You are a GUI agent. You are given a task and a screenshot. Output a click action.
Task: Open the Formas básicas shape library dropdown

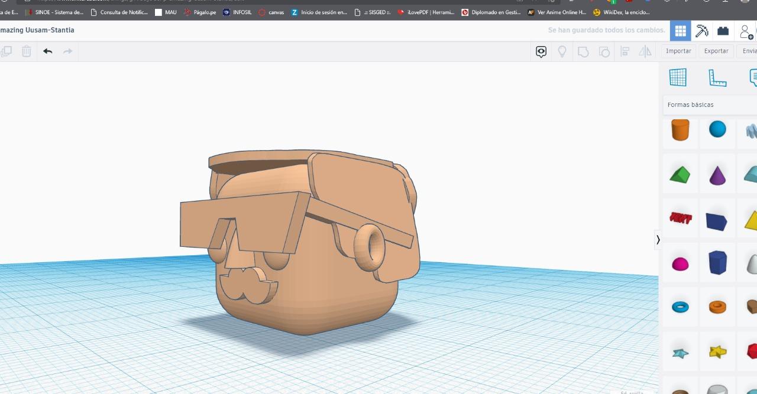pyautogui.click(x=710, y=105)
